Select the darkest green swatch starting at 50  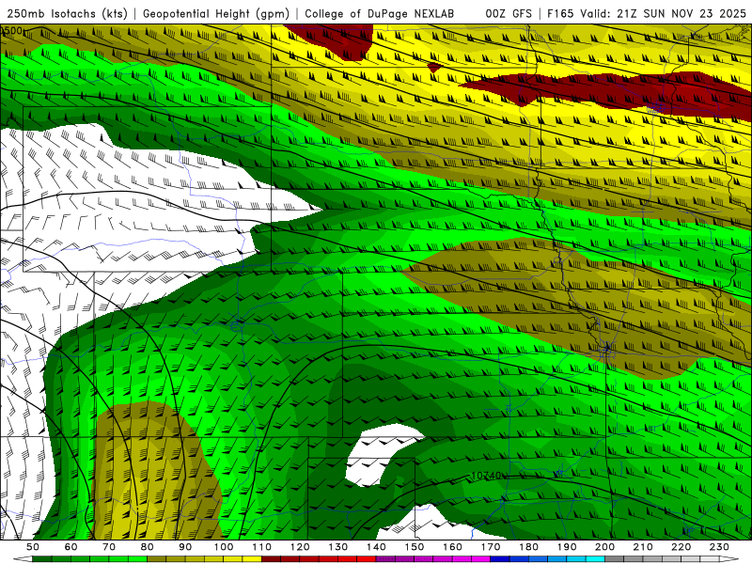[x=41, y=559]
